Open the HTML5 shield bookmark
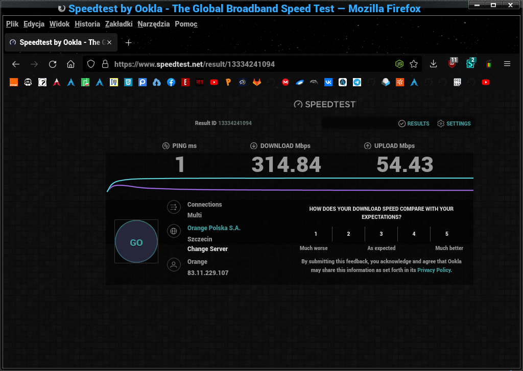The image size is (523, 371). click(x=128, y=82)
